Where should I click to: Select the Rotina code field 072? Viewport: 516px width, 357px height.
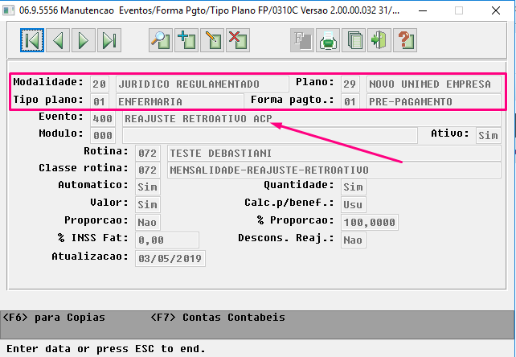tap(148, 153)
